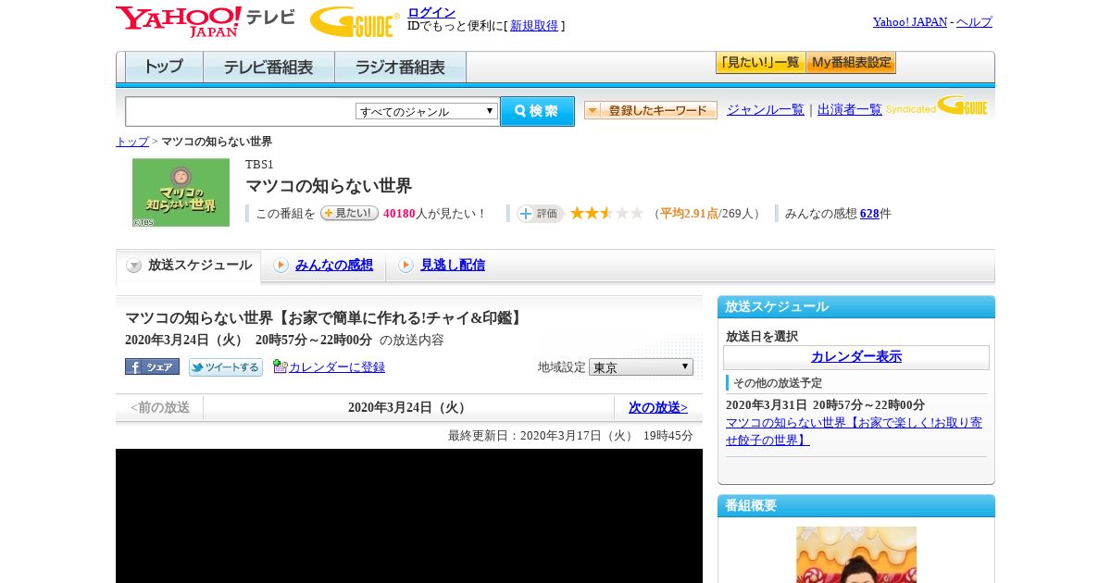Viewport: 1111px width, 583px height.
Task: Click the down-arrow icon beside 放送スケジュール
Action: tap(134, 266)
